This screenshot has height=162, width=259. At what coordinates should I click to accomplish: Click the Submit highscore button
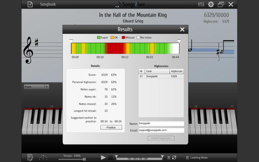(161, 138)
